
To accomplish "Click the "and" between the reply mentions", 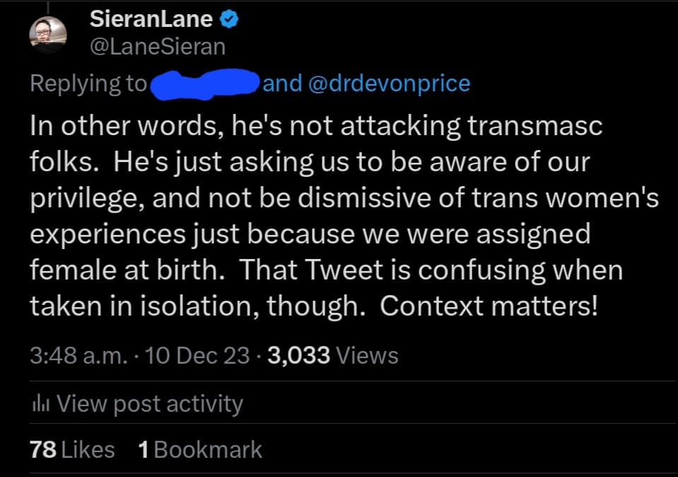I will point(282,84).
